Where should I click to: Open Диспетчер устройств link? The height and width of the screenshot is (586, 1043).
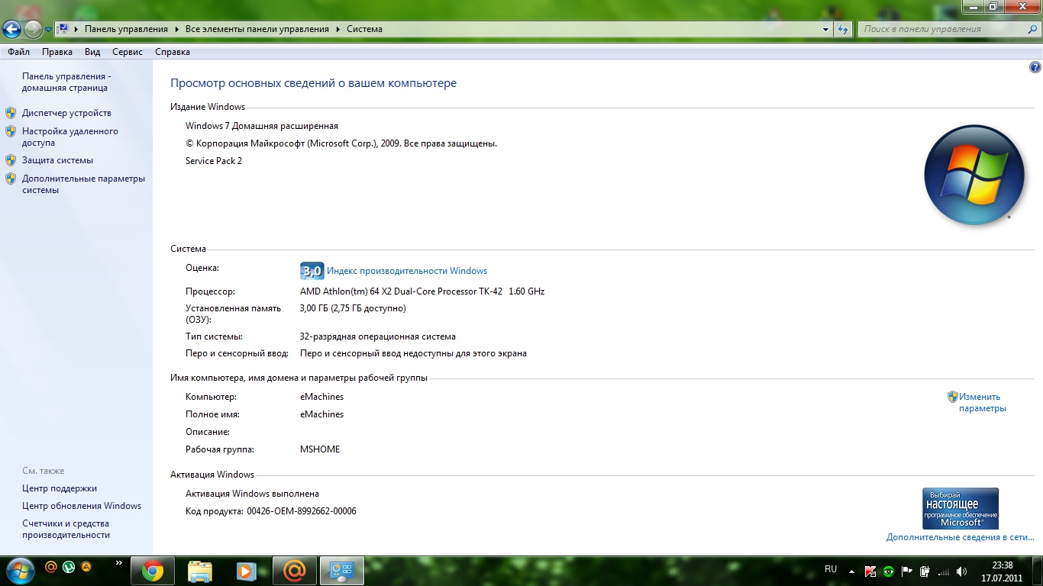[x=66, y=113]
